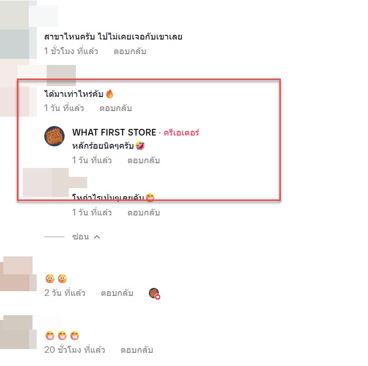Open WHAT FIRST STORE username link
Image resolution: width=368 pixels, height=366 pixels.
[114, 132]
